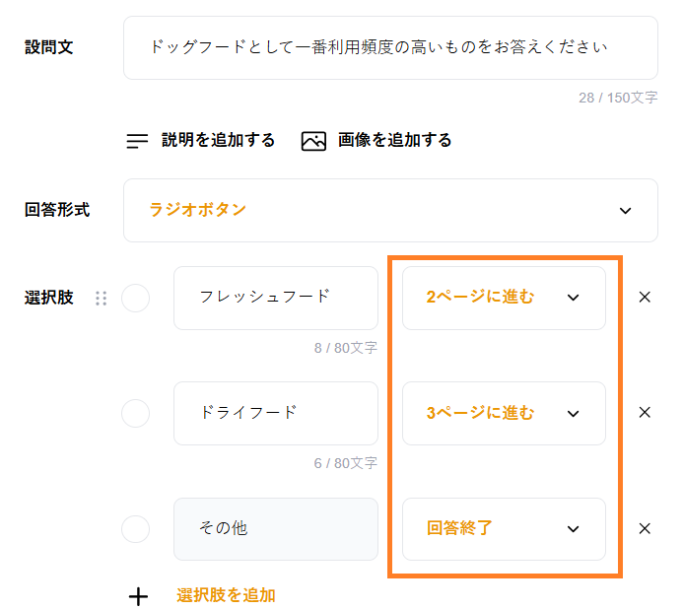Click the plus icon to add choice
Viewport: 683px width, 609px height.
coord(139,595)
